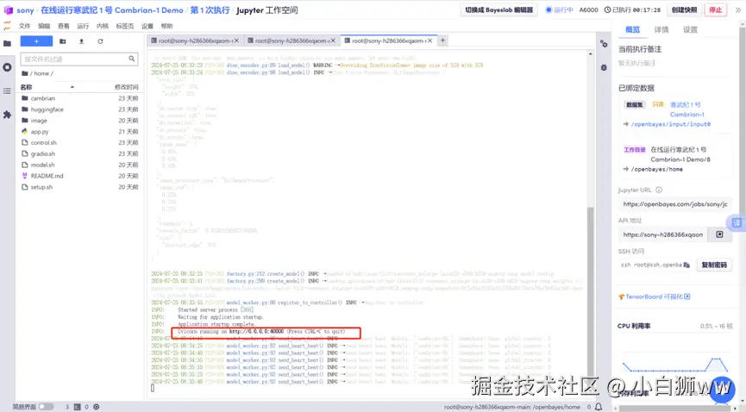Viewport: 746px width, 412px height.
Task: Open the 编辑 menu
Action: (44, 26)
